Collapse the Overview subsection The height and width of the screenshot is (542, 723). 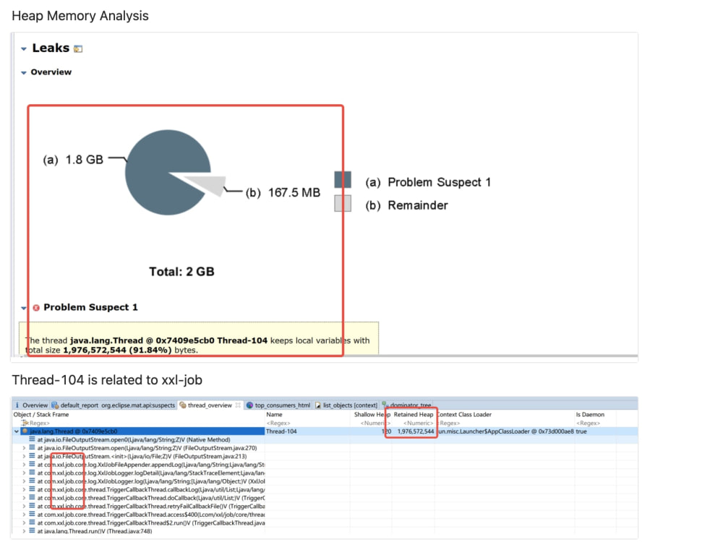click(24, 72)
